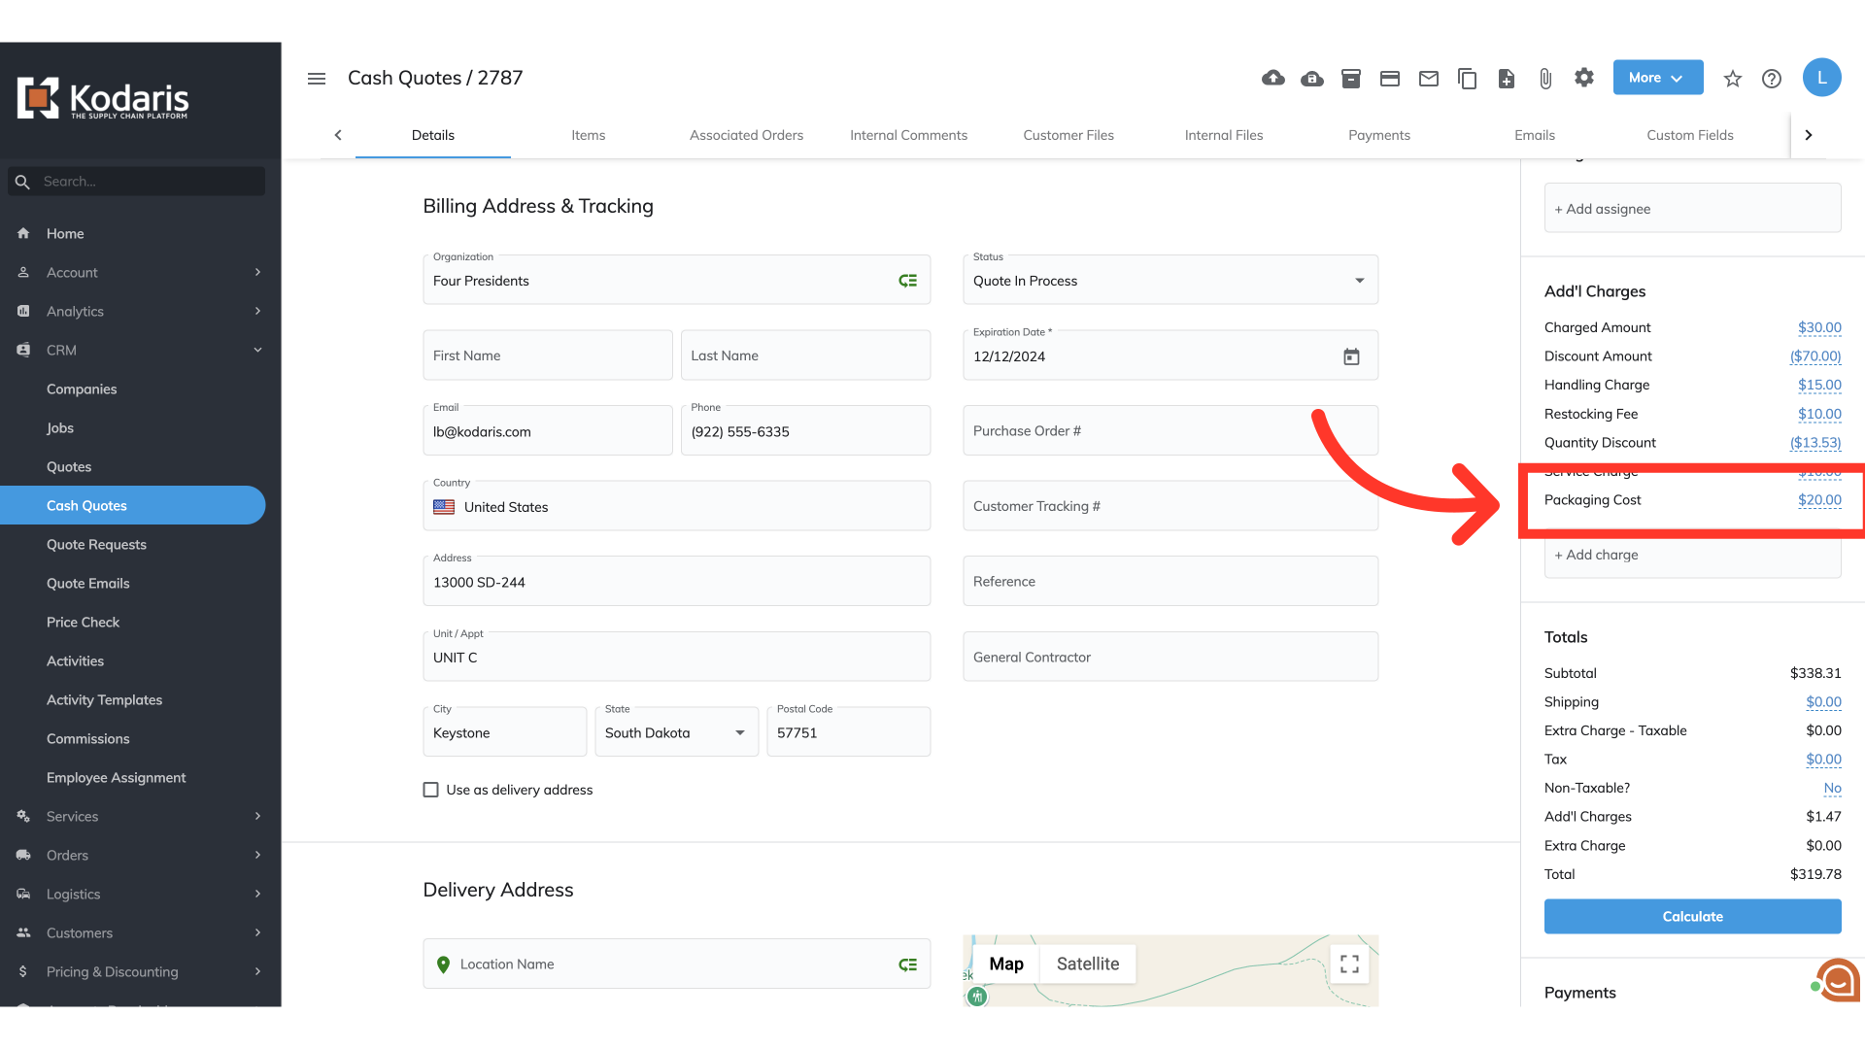Open the settings gear icon
Image resolution: width=1865 pixels, height=1049 pixels.
tap(1583, 78)
